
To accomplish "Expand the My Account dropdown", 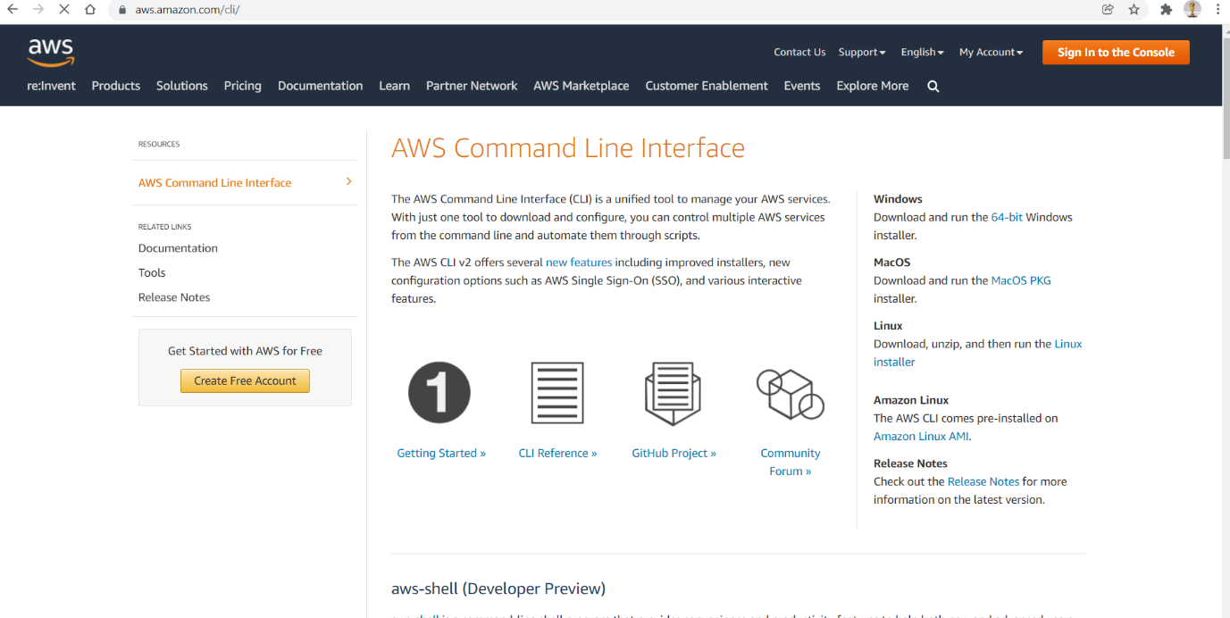I will tap(991, 53).
